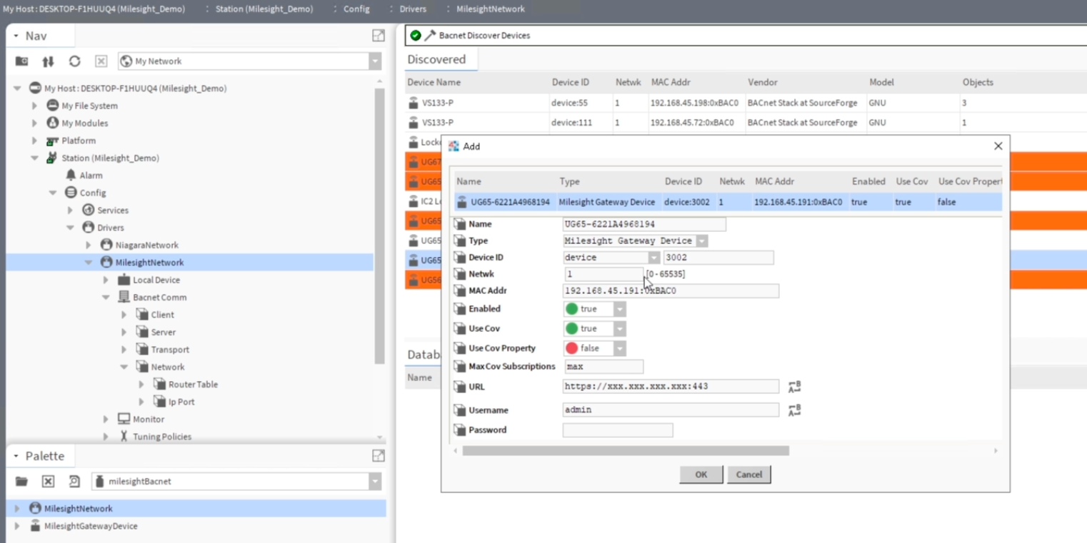Open the Enabled true dropdown

click(619, 309)
